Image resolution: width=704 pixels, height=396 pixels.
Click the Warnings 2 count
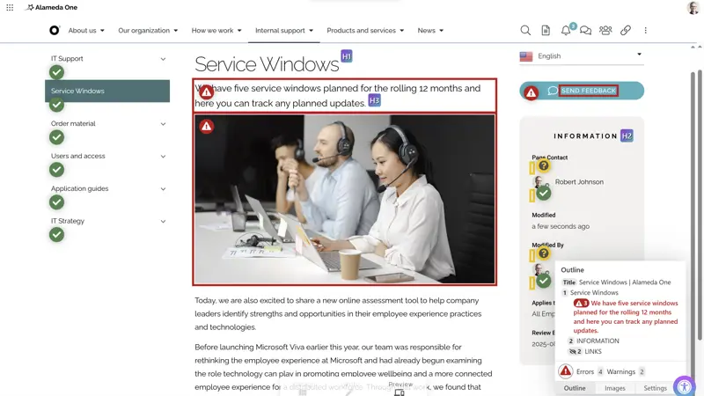coord(626,371)
